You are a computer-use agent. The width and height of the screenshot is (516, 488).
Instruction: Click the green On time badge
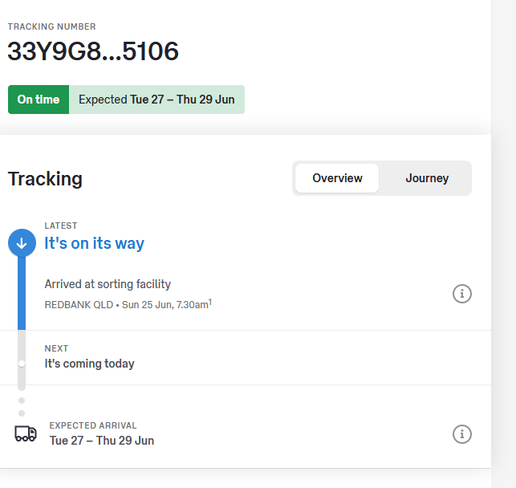tap(39, 100)
